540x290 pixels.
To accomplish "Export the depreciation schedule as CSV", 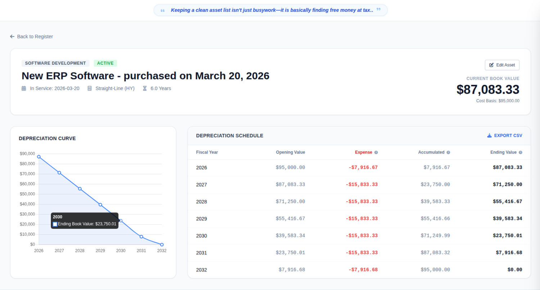I will pyautogui.click(x=504, y=135).
